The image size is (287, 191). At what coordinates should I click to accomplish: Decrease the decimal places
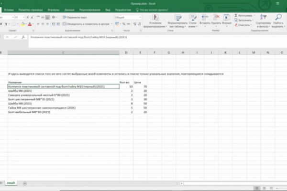(140, 24)
